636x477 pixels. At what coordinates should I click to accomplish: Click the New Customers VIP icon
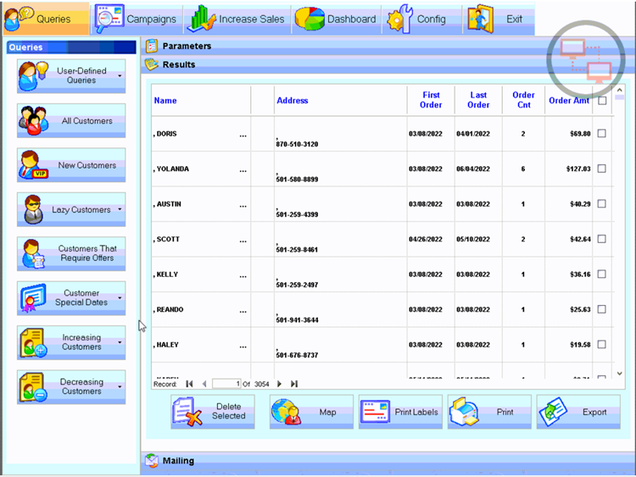pos(32,165)
